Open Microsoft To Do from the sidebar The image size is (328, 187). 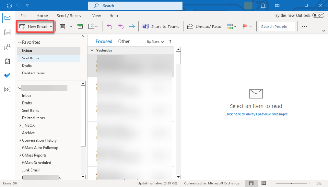7,75
